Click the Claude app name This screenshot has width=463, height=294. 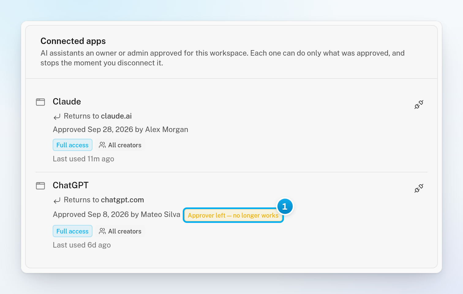67,101
